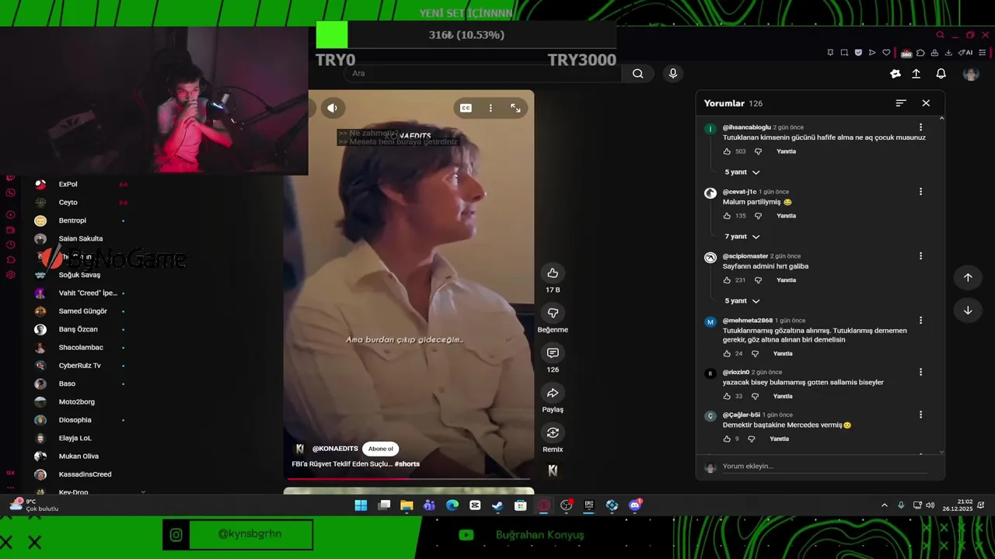The image size is (995, 559).
Task: Open the @KONAEDITS channel link
Action: click(335, 449)
